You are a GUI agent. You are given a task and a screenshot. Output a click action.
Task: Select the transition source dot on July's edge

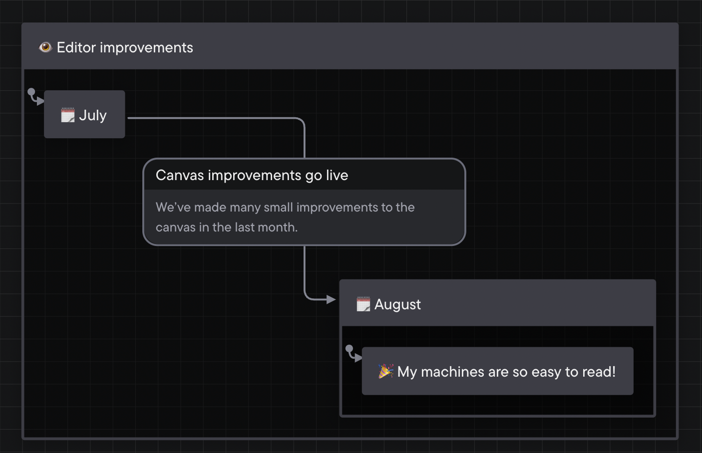[x=128, y=118]
